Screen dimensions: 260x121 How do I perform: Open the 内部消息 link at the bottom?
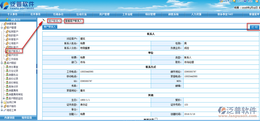point(9,118)
